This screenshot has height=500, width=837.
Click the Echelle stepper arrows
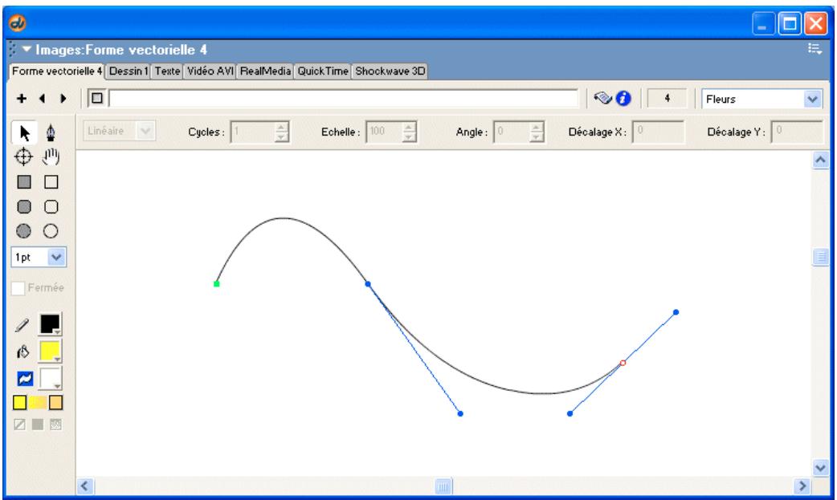pyautogui.click(x=409, y=132)
